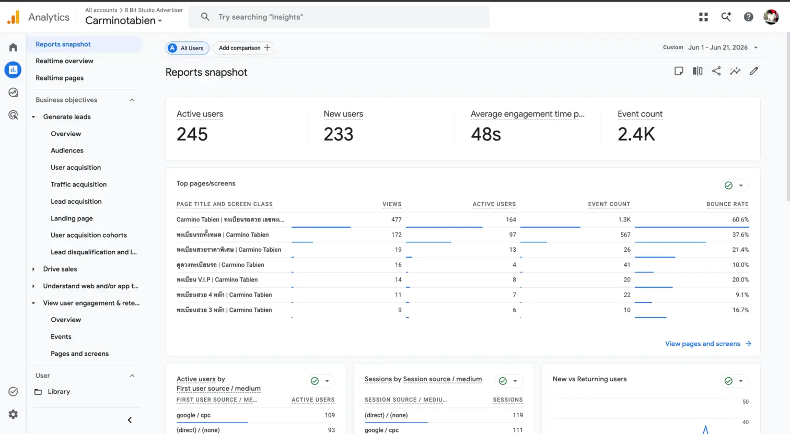This screenshot has width=790, height=434.
Task: Click the Google Analytics logo
Action: tap(14, 17)
